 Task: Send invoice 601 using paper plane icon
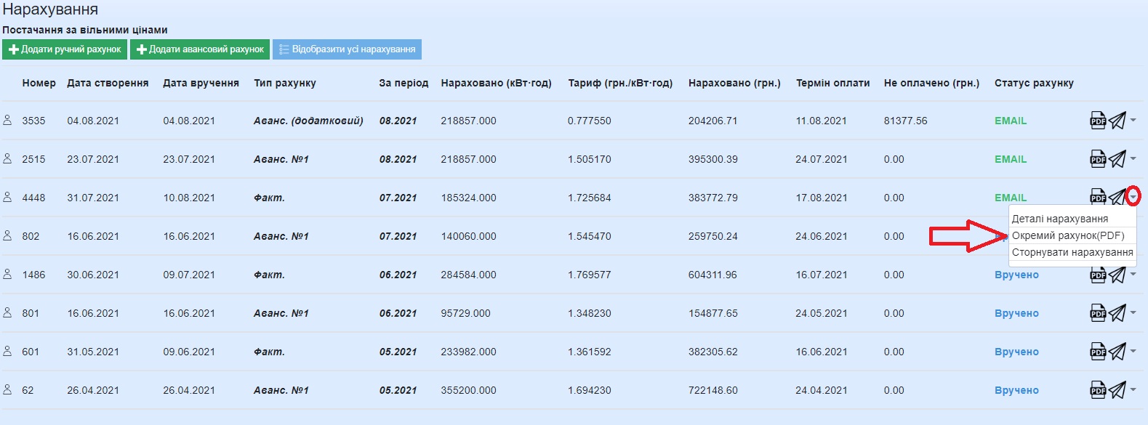[1117, 352]
